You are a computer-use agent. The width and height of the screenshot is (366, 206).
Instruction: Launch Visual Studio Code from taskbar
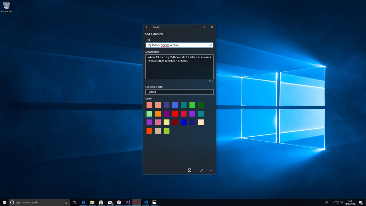[x=145, y=202]
